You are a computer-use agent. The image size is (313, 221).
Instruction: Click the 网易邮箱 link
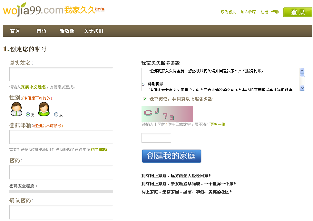tap(99, 150)
